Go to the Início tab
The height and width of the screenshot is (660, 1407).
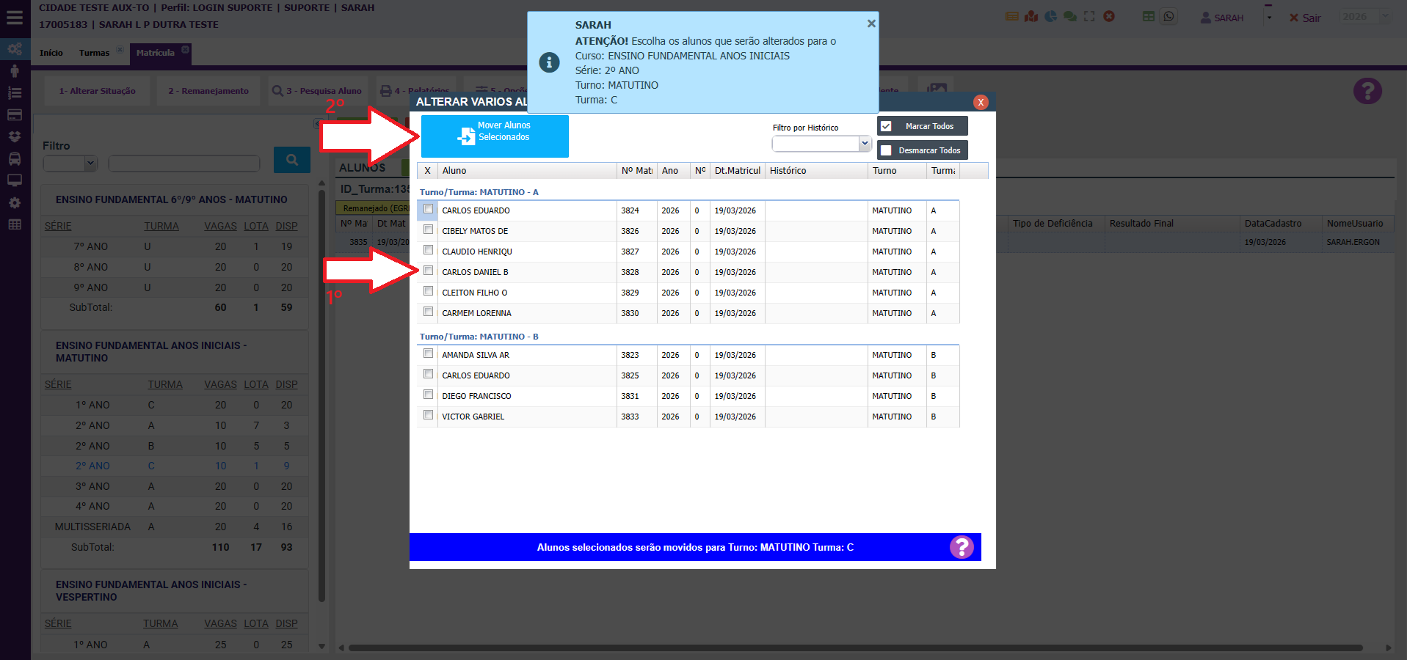pyautogui.click(x=51, y=53)
